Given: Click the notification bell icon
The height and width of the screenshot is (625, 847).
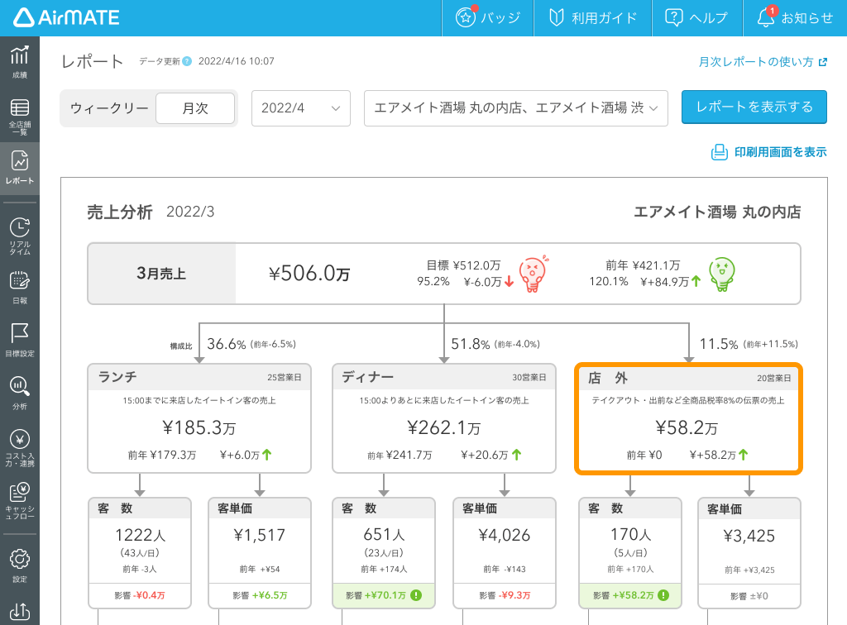Looking at the screenshot, I should (765, 18).
